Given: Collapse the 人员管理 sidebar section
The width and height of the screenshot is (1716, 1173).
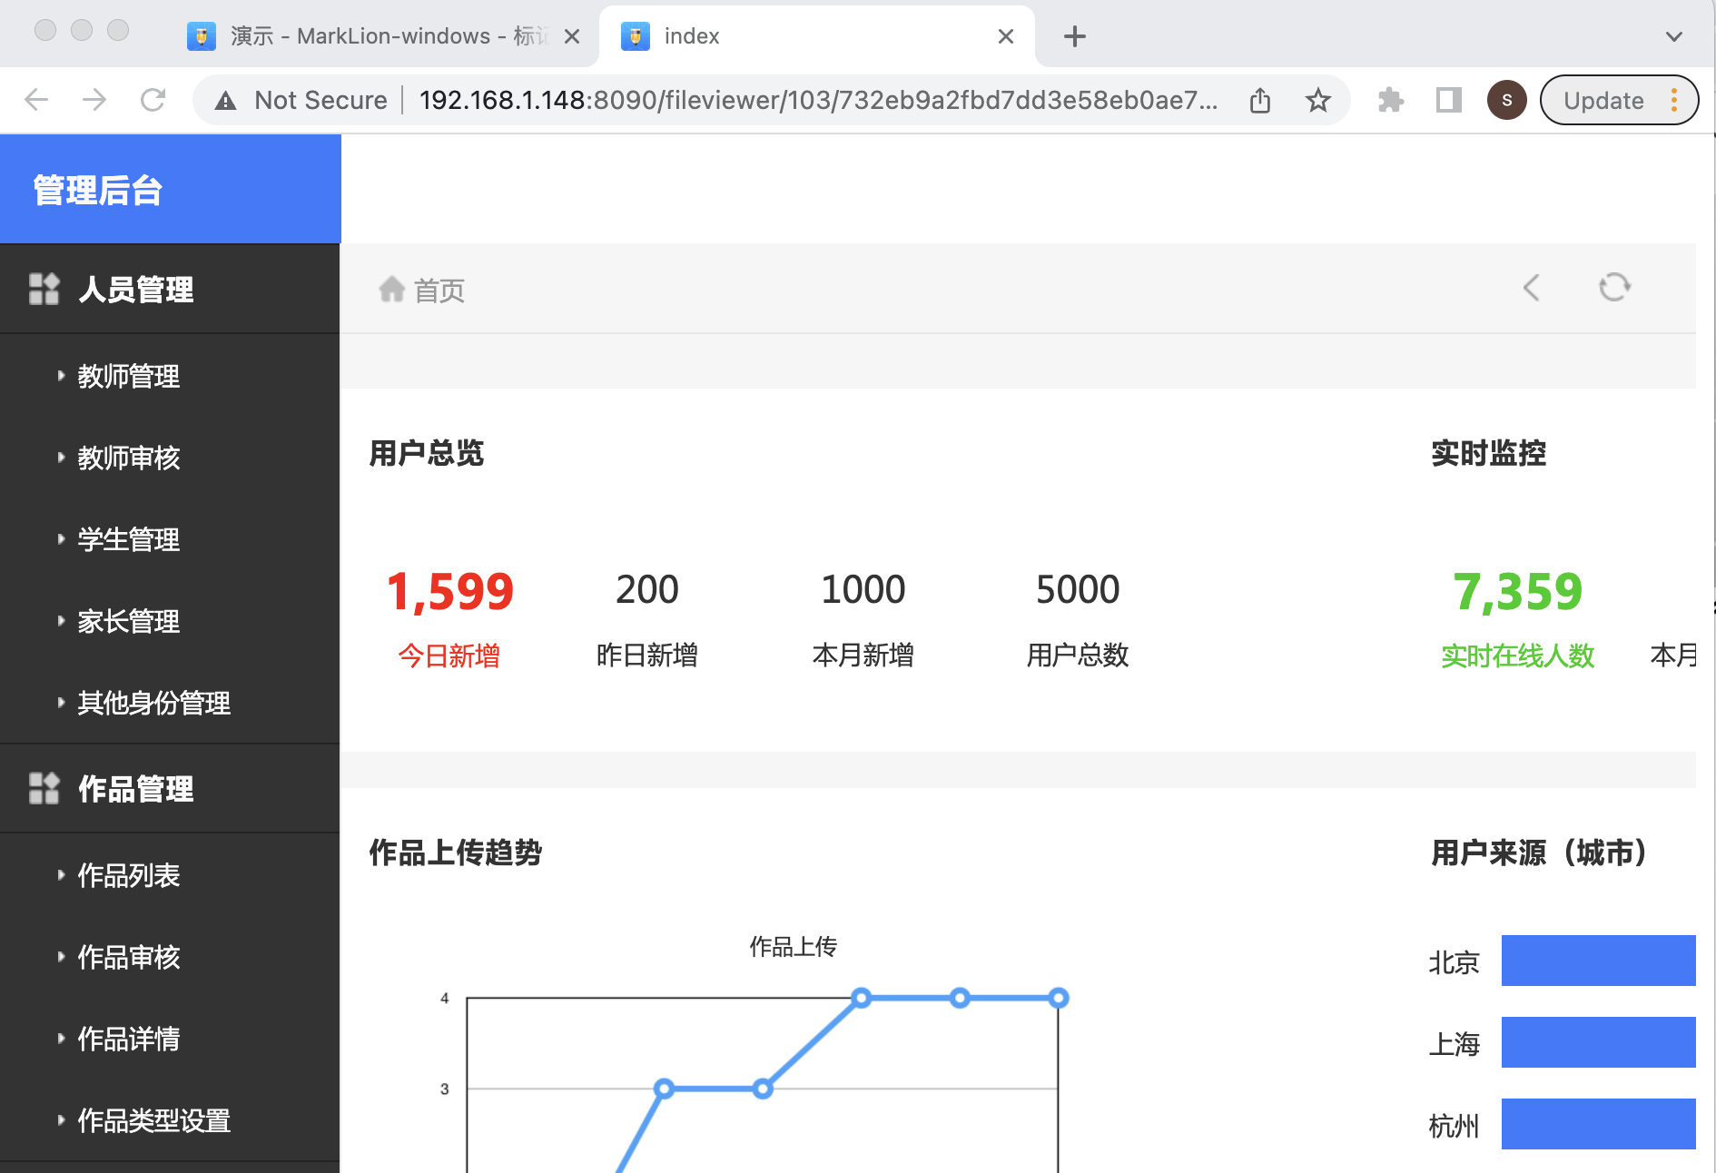Looking at the screenshot, I should (x=136, y=290).
